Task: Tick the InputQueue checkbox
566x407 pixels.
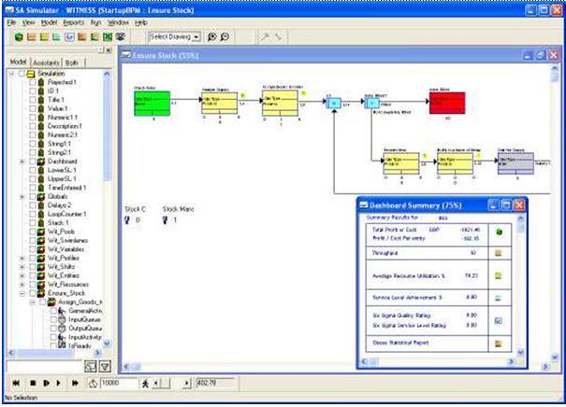Action: pos(53,319)
